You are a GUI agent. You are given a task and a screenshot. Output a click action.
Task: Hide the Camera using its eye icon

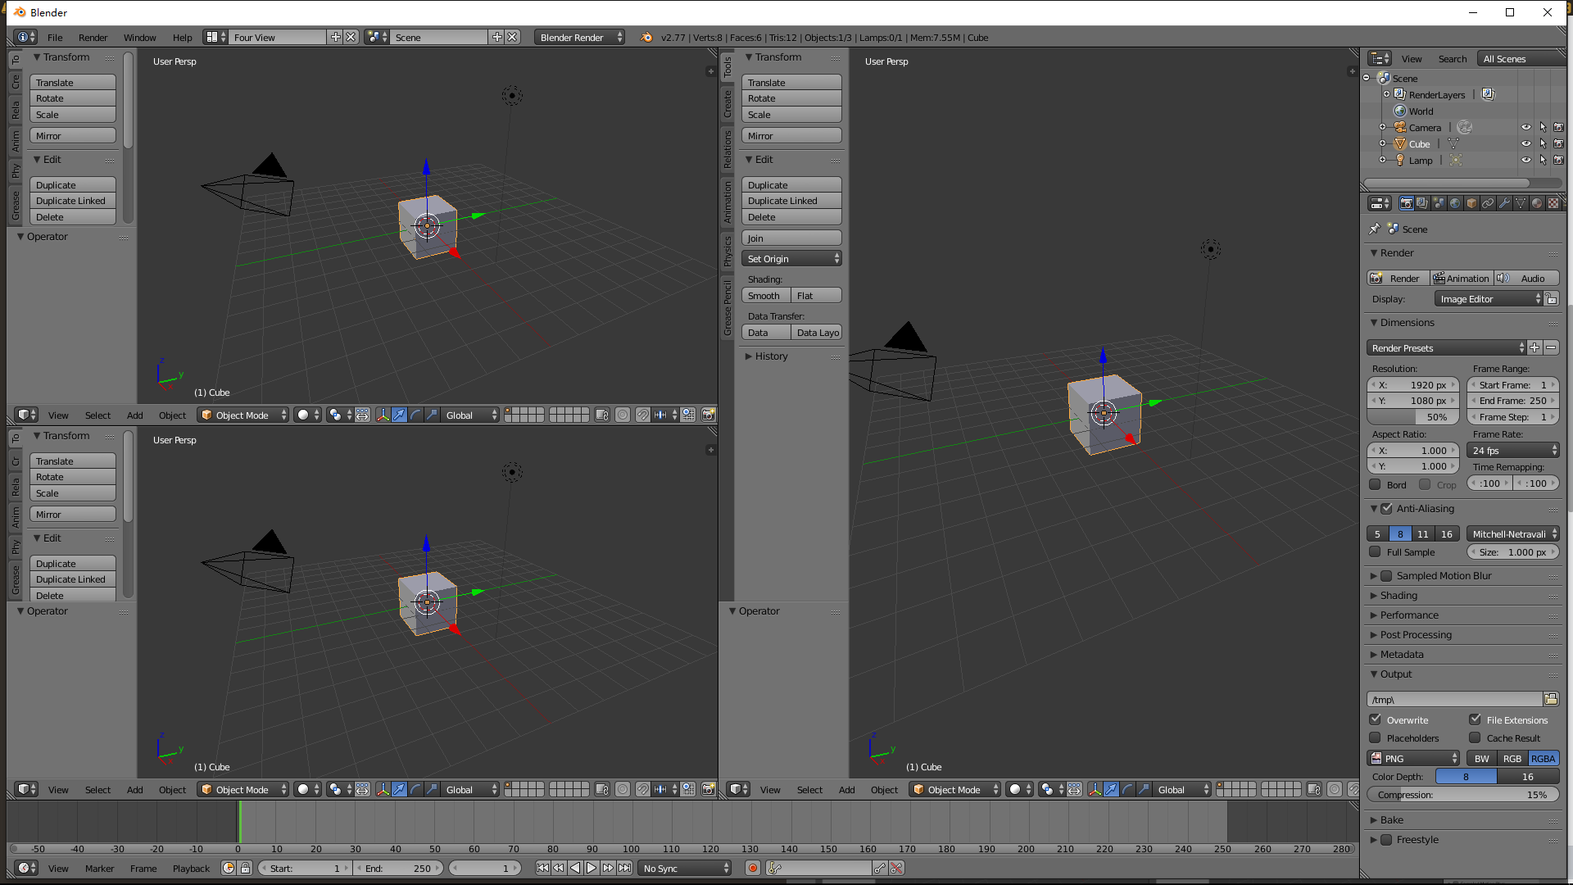pyautogui.click(x=1526, y=127)
